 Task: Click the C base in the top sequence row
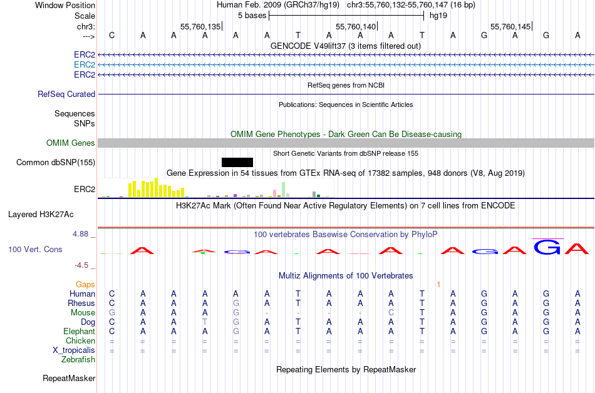(111, 35)
